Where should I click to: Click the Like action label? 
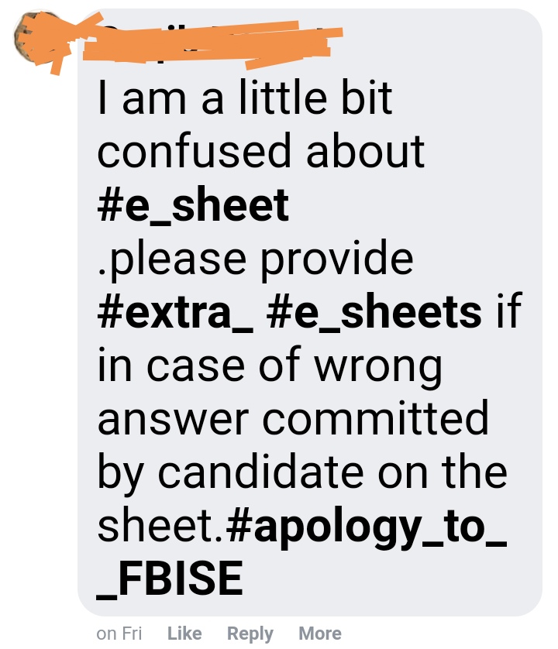pyautogui.click(x=184, y=633)
